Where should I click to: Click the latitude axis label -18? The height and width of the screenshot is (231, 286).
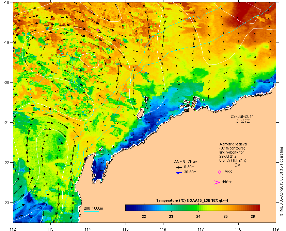6,2
